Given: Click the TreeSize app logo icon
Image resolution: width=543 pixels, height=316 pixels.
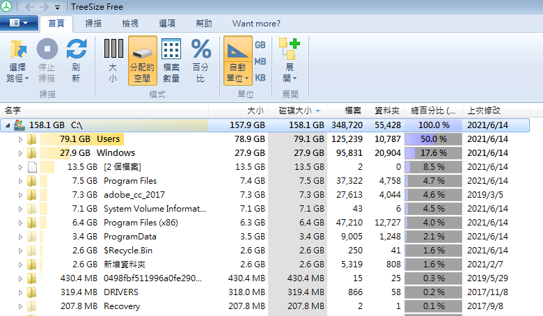Looking at the screenshot, I should pos(6,6).
